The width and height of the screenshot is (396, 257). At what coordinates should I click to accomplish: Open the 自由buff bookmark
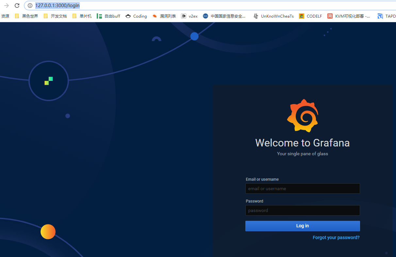(108, 16)
